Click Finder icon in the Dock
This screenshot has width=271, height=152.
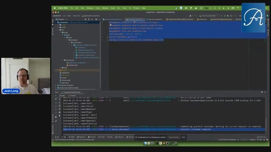(x=145, y=144)
